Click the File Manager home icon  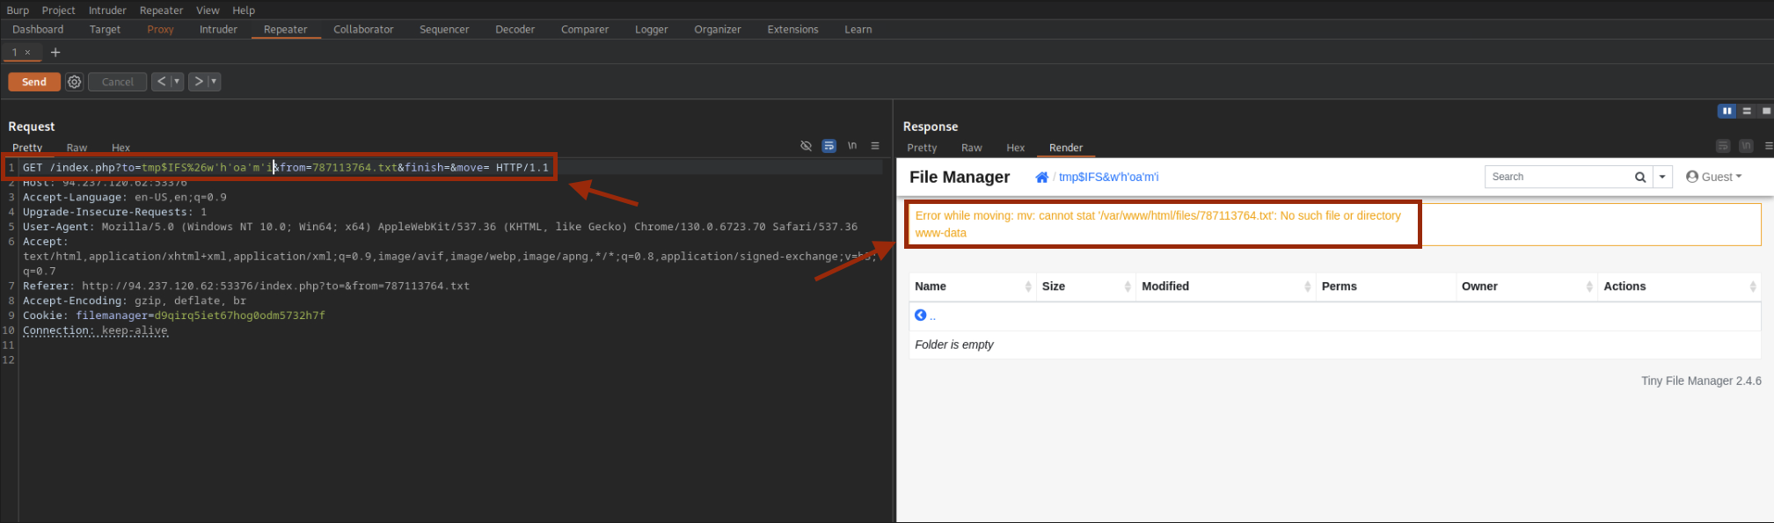1042,178
